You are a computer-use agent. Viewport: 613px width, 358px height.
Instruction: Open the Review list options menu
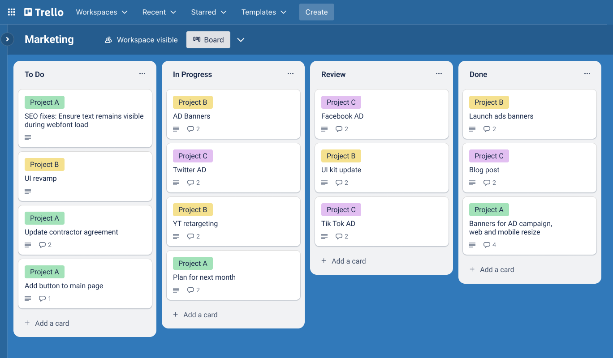click(439, 74)
